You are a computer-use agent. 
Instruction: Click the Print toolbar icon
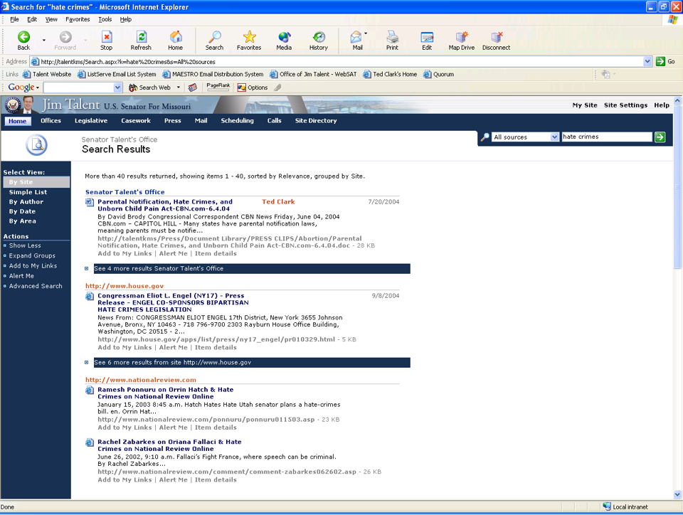[x=392, y=37]
